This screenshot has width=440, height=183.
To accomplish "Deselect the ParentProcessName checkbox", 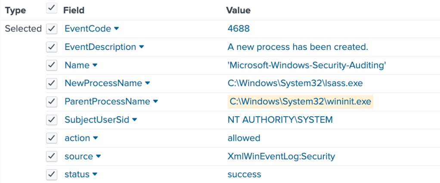I will click(52, 102).
